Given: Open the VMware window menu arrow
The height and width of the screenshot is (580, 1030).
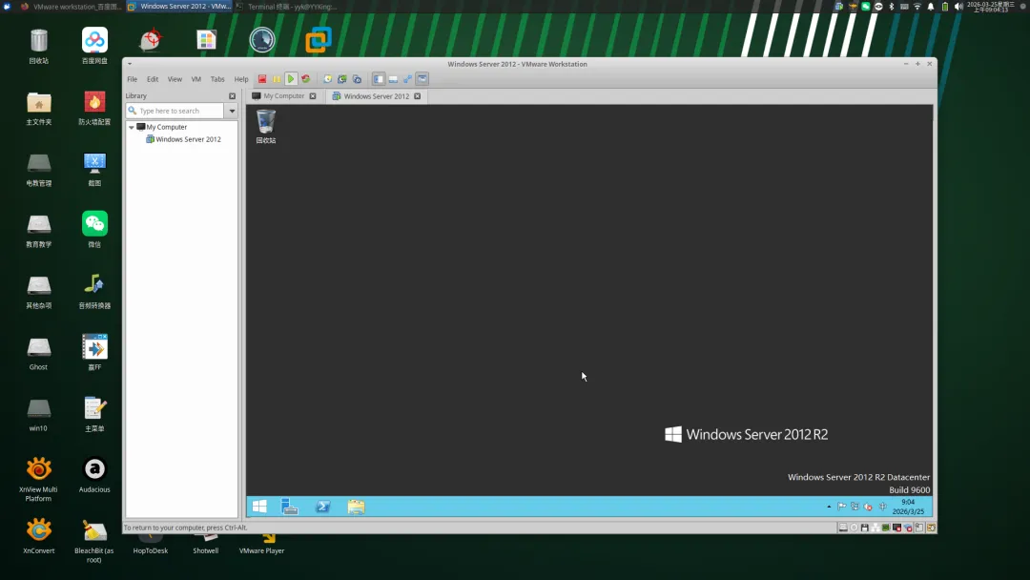Looking at the screenshot, I should [x=130, y=64].
